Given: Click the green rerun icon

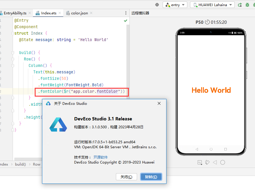Looking at the screenshot, I should 240,5.
